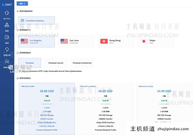Click the 15G SSD Storage text

click(x=106, y=115)
